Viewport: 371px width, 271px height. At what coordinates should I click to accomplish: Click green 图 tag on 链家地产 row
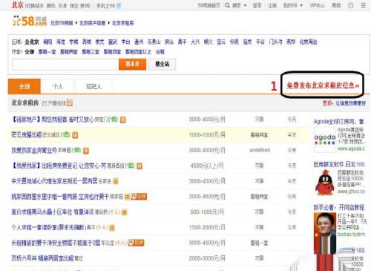pyautogui.click(x=114, y=120)
